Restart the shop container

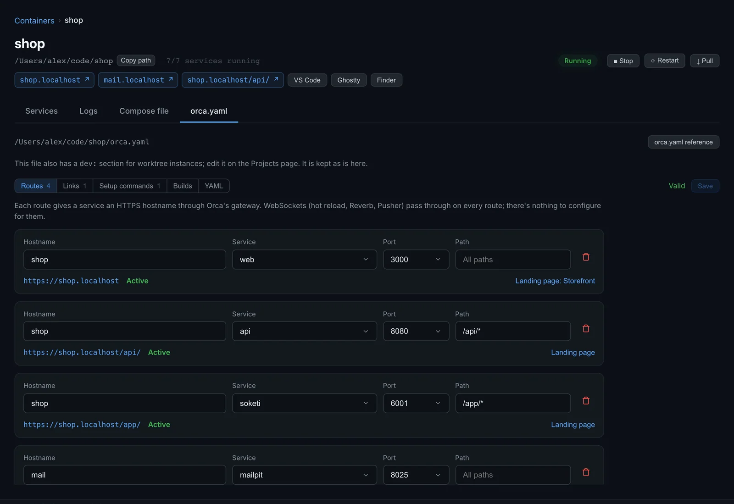(x=664, y=61)
